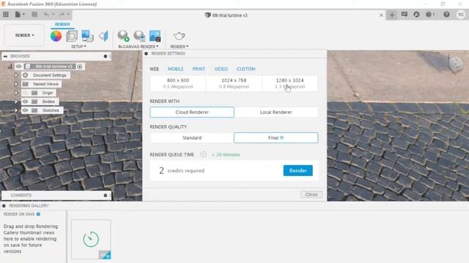Toggle visibility of Origin folder
Image resolution: width=469 pixels, height=263 pixels.
26,93
